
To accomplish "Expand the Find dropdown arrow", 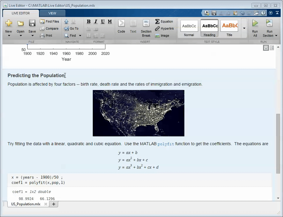I will tap(80, 35).
